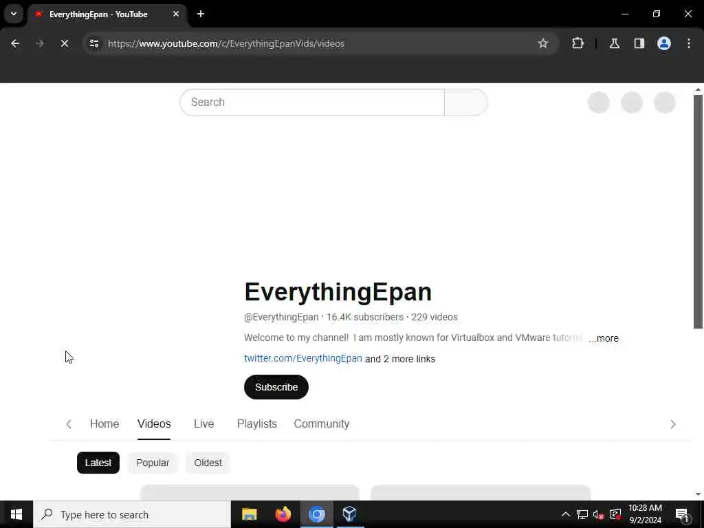Open the Chrome profile avatar

(x=664, y=43)
